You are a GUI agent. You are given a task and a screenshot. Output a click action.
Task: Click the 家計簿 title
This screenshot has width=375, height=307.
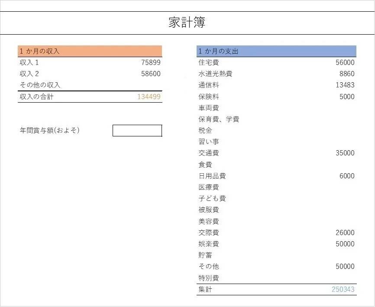pos(187,23)
